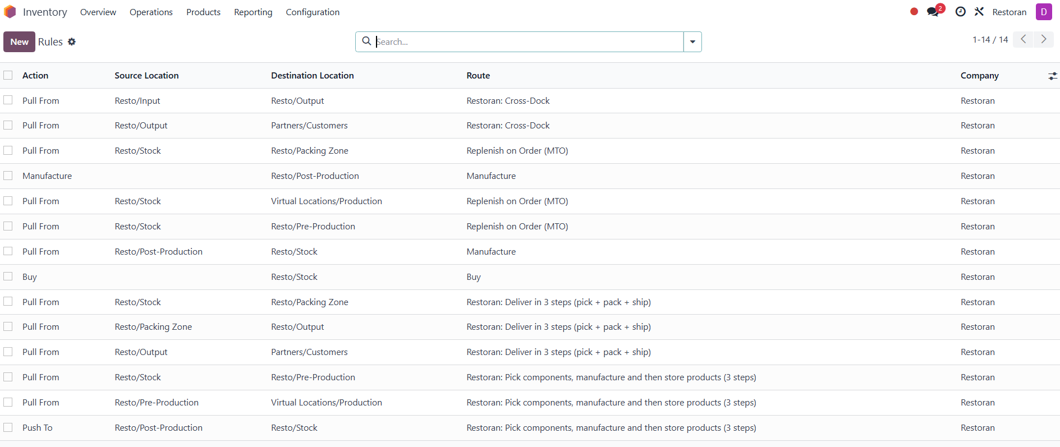Image resolution: width=1060 pixels, height=447 pixels.
Task: Open the Overview menu
Action: 98,12
